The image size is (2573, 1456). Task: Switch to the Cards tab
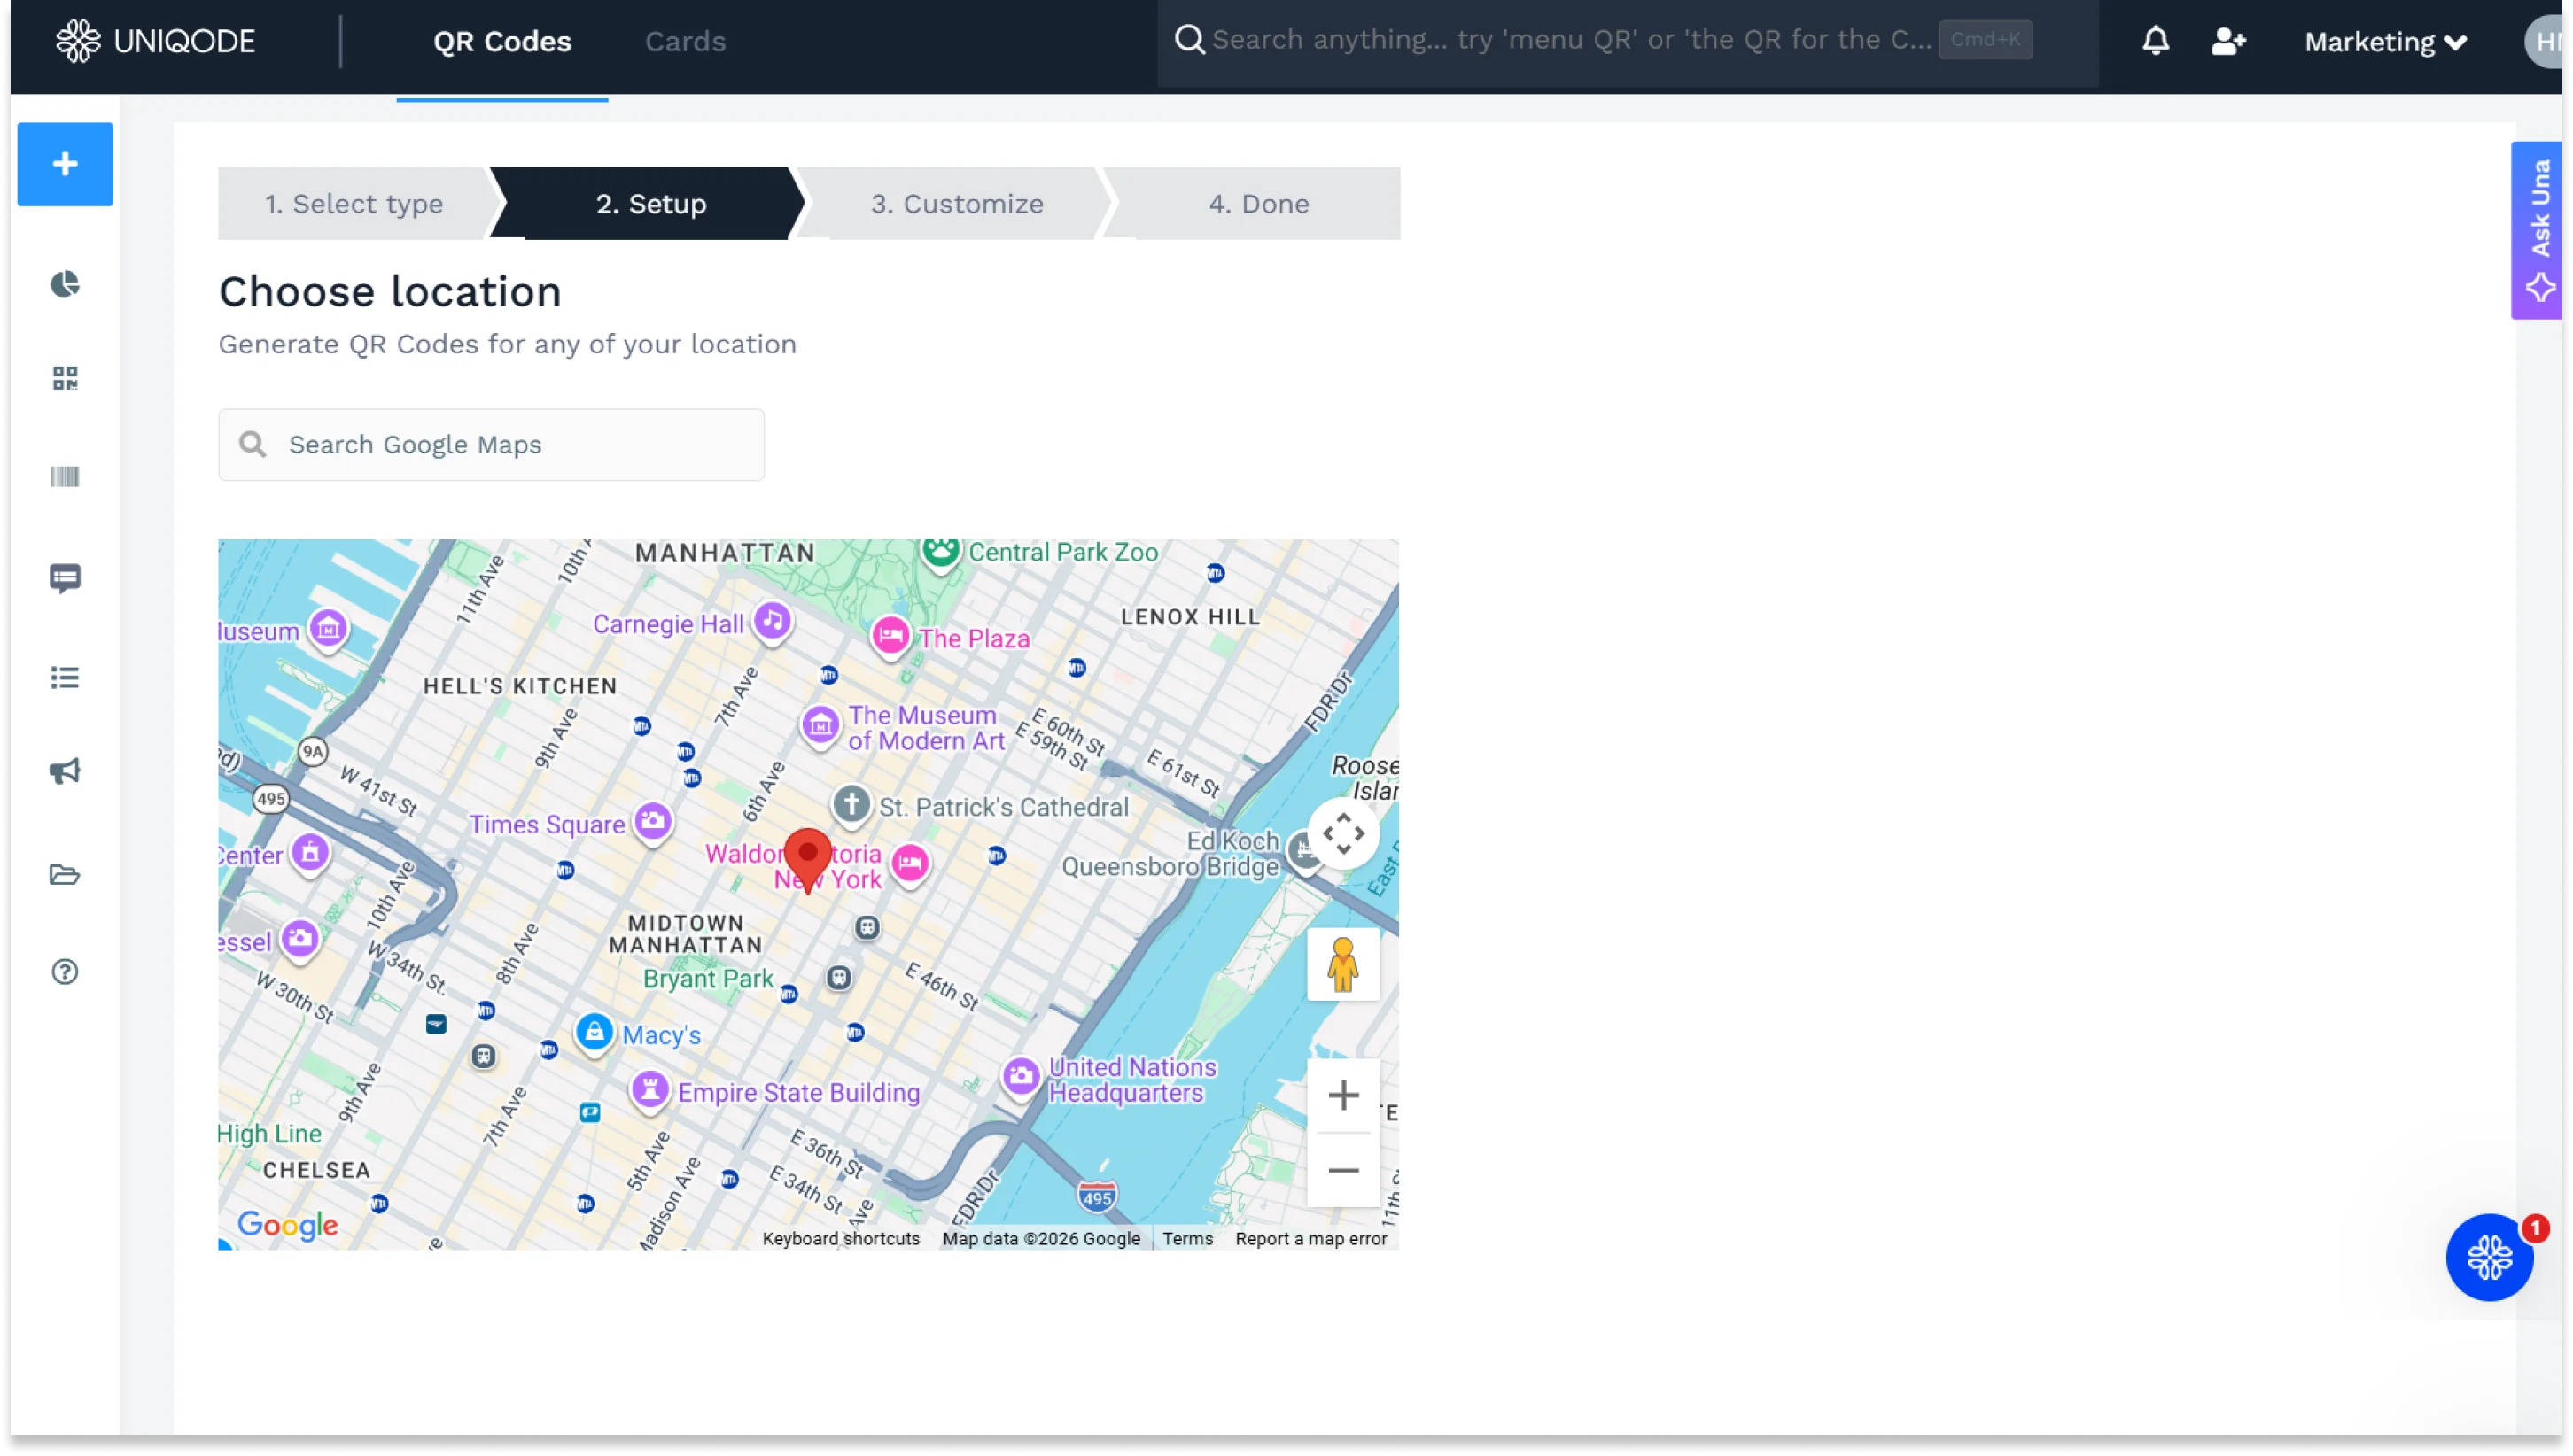click(685, 41)
